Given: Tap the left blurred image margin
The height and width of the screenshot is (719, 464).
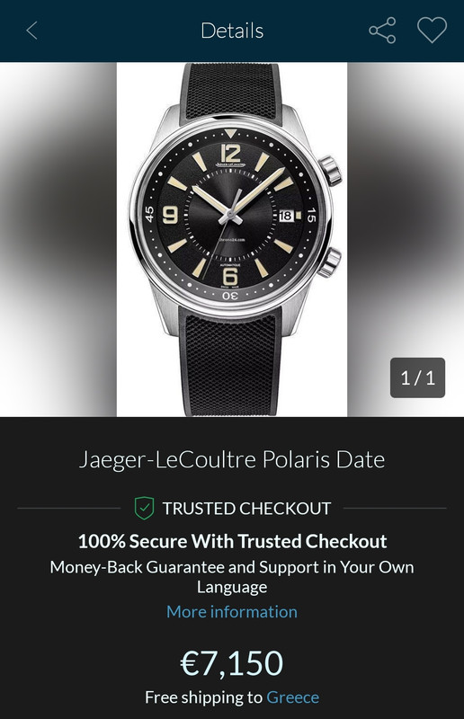Looking at the screenshot, I should pyautogui.click(x=58, y=239).
